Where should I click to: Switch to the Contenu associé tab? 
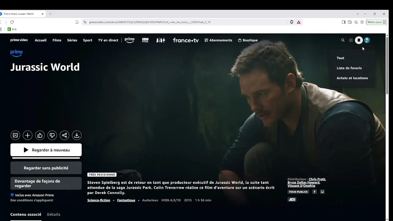click(26, 215)
